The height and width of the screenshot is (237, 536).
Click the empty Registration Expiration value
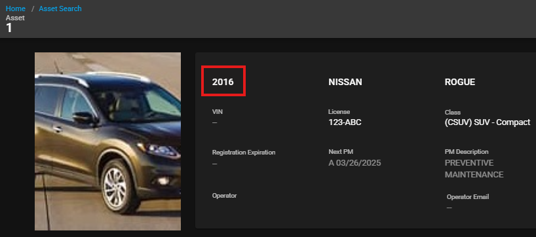tap(215, 164)
